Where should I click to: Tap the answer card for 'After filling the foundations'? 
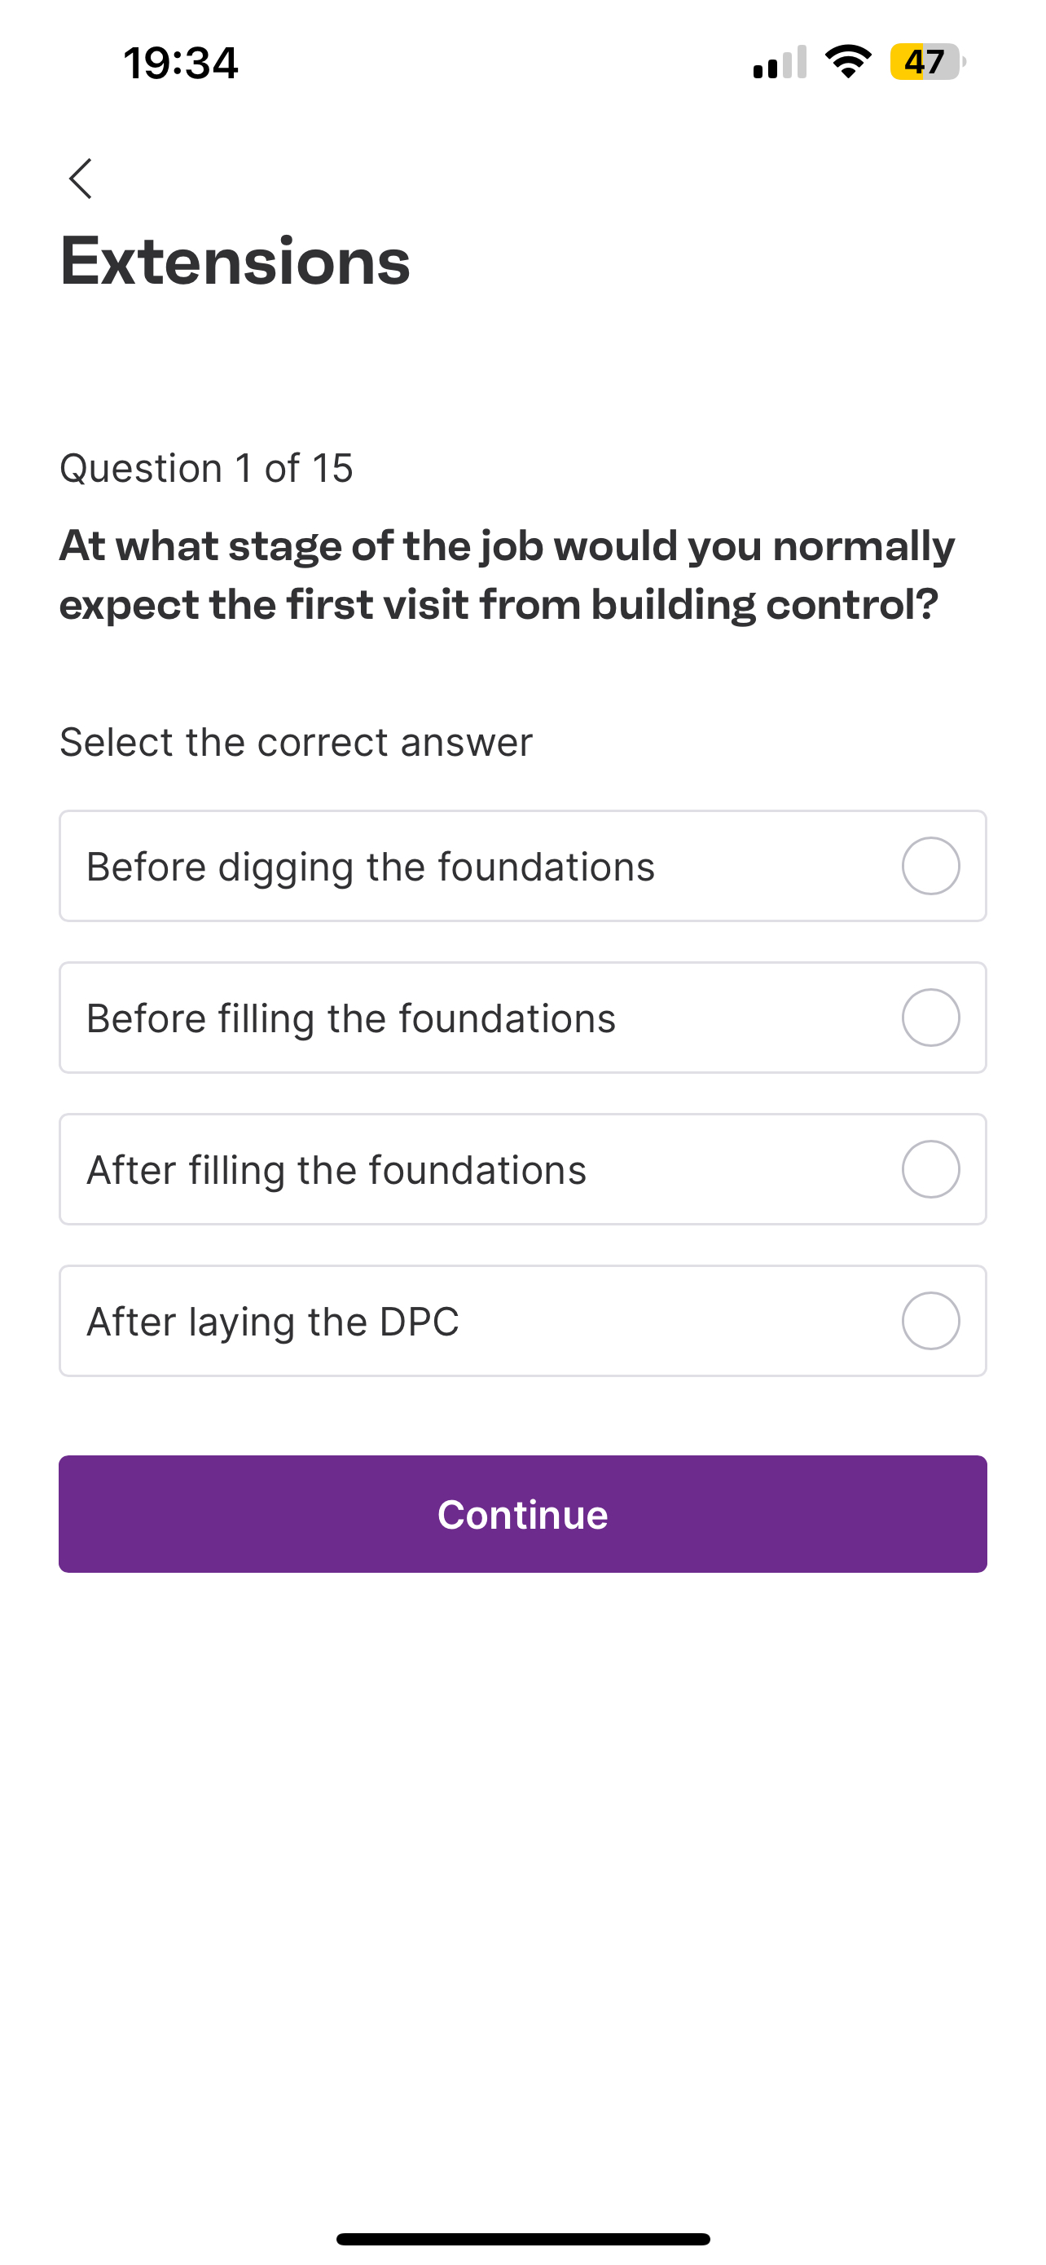(522, 1169)
